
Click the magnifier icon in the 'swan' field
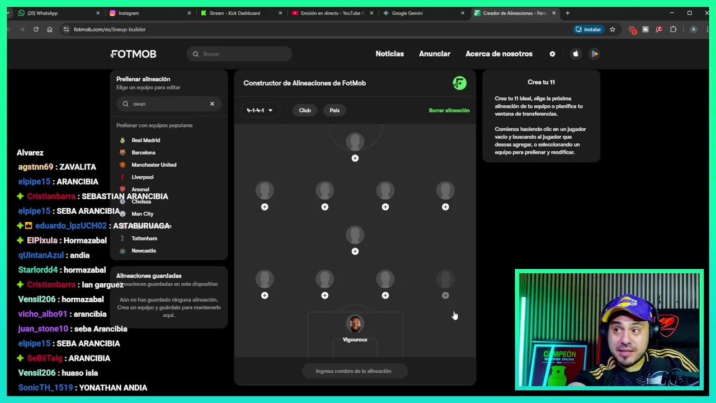click(x=125, y=104)
